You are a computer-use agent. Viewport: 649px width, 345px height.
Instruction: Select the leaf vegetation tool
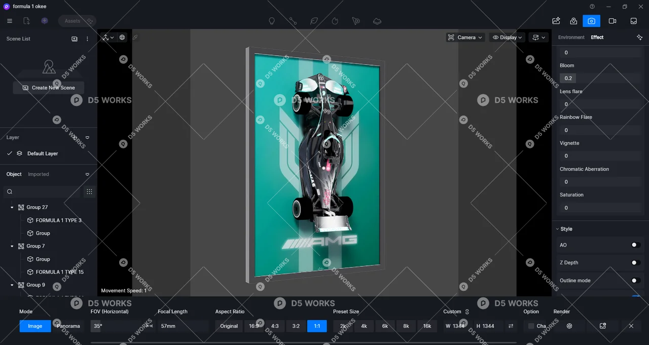[x=314, y=21]
